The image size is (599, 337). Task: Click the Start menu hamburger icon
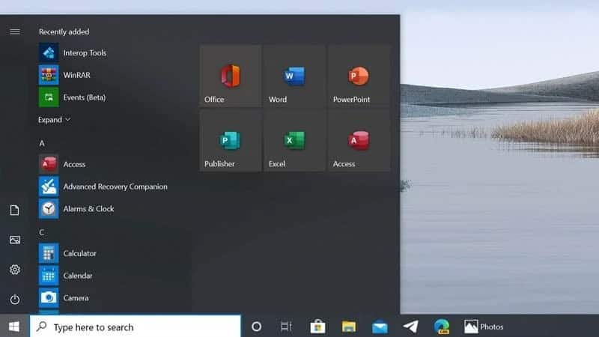pyautogui.click(x=15, y=31)
